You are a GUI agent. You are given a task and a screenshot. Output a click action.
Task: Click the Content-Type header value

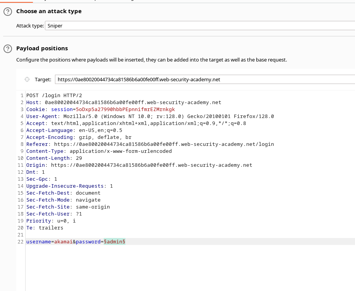(x=120, y=151)
